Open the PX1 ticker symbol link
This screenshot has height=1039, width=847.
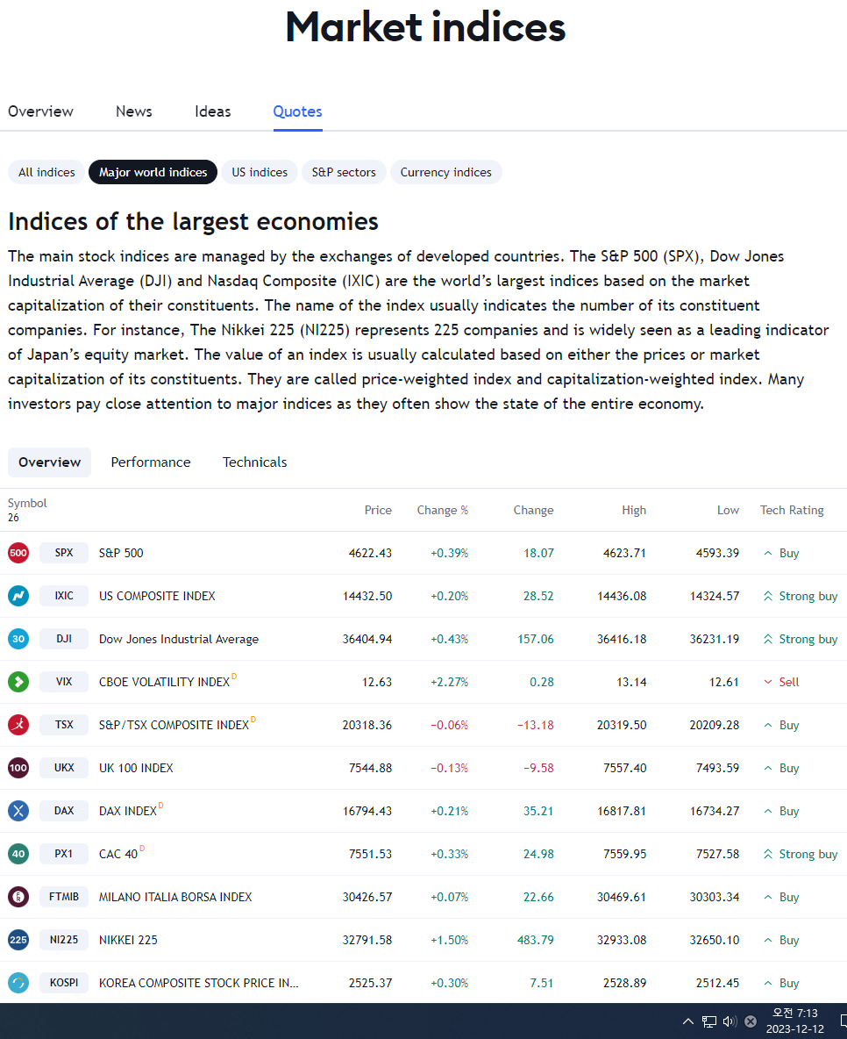point(64,854)
